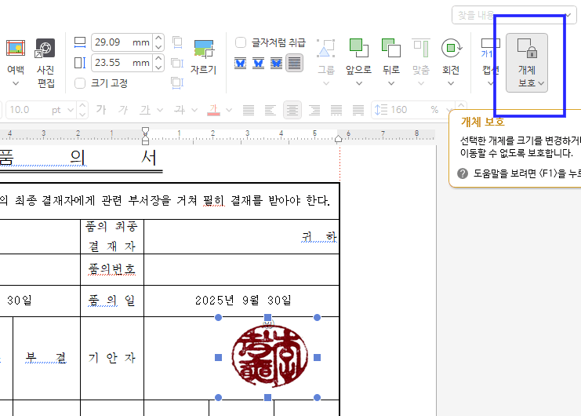
Task: Click the question-mark help icon in tooltip
Action: (x=463, y=173)
